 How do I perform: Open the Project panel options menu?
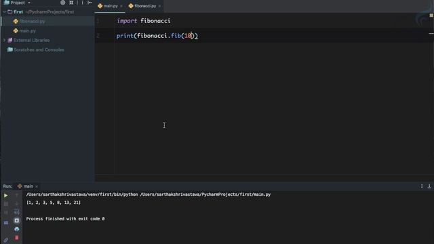point(82,3)
